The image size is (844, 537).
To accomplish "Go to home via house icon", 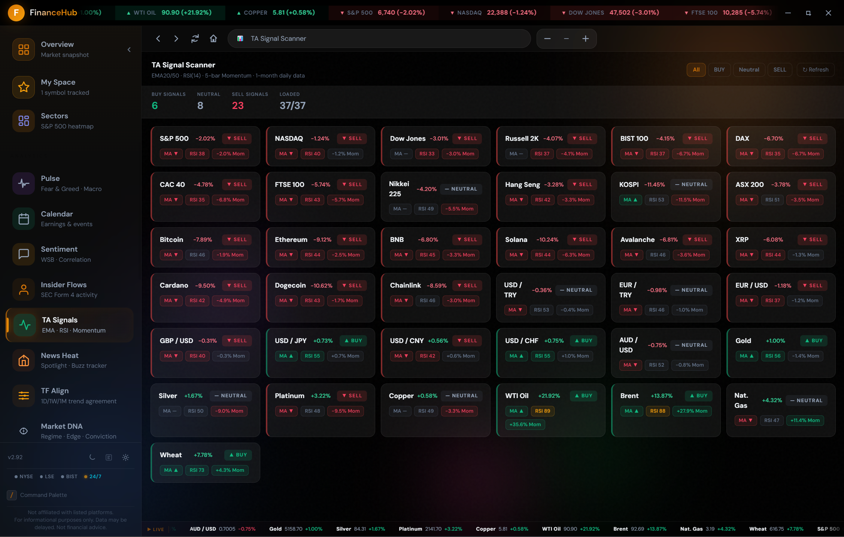I will click(x=213, y=39).
